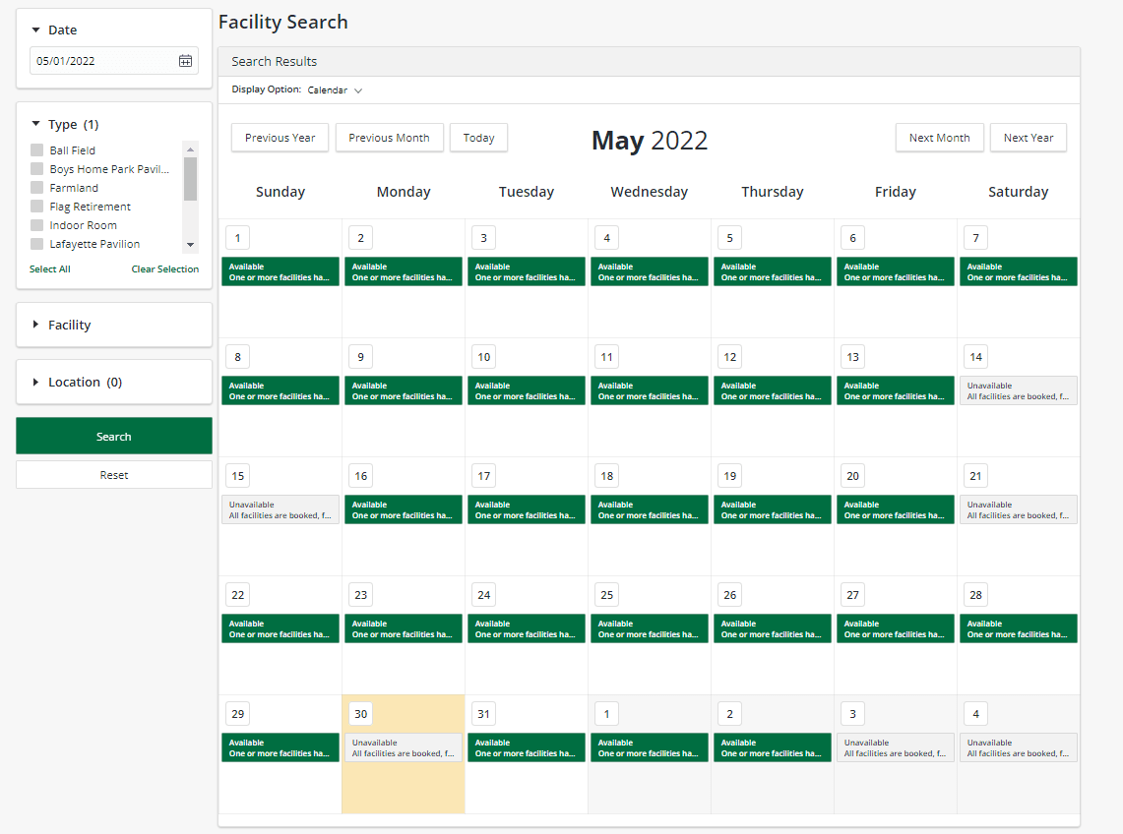1123x834 pixels.
Task: Click the scroll-down arrow in Type list
Action: pyautogui.click(x=190, y=245)
